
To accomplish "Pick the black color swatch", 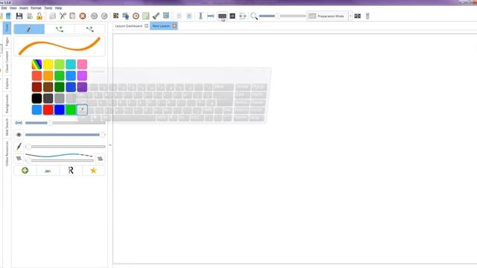I will [x=37, y=98].
